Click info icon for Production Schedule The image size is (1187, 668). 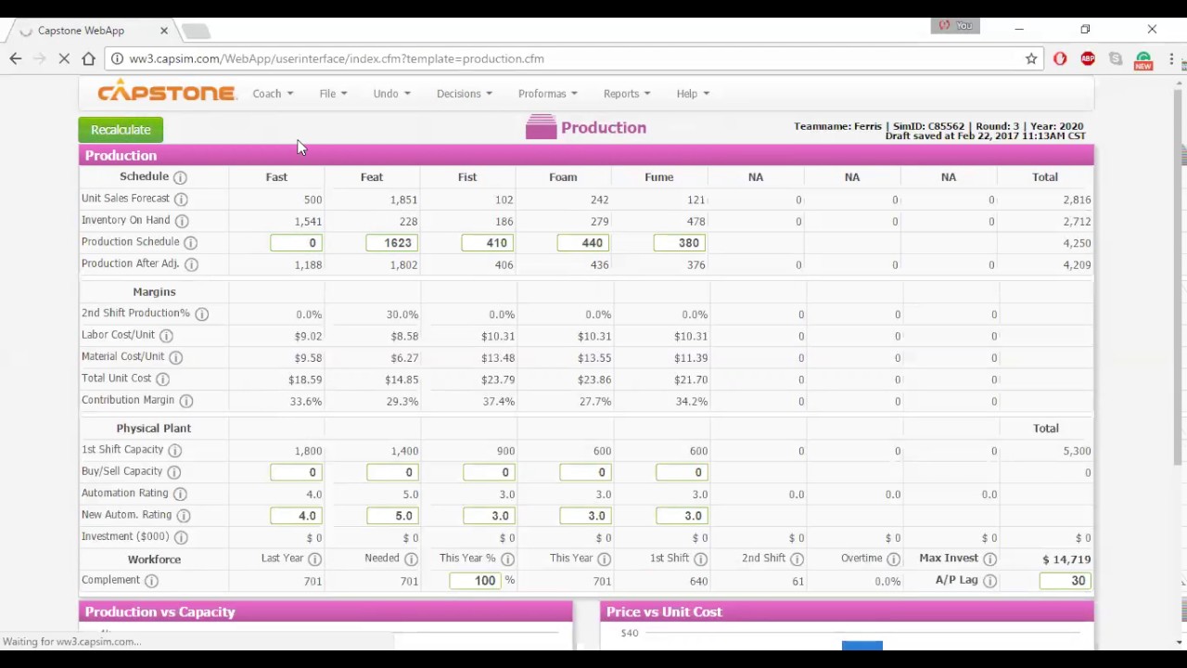click(190, 243)
